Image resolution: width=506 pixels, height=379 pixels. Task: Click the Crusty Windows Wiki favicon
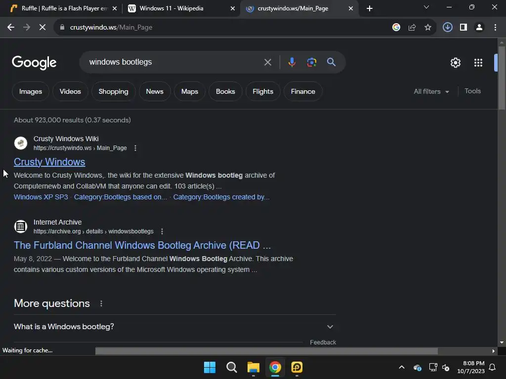pos(21,143)
